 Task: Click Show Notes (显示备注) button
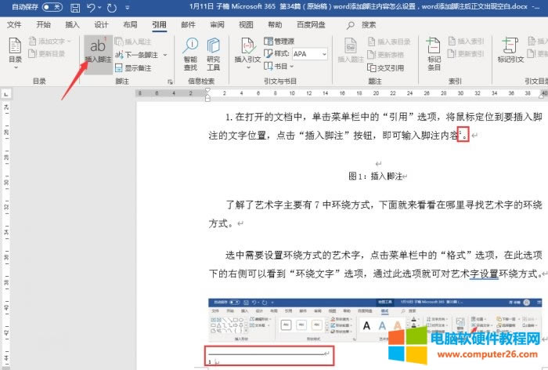[135, 67]
